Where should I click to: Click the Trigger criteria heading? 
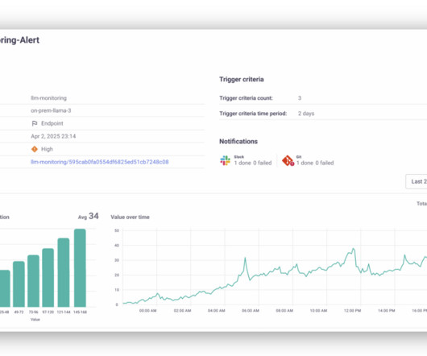click(242, 79)
